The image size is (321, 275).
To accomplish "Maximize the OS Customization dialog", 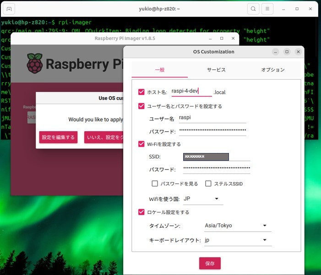I will tap(287, 52).
